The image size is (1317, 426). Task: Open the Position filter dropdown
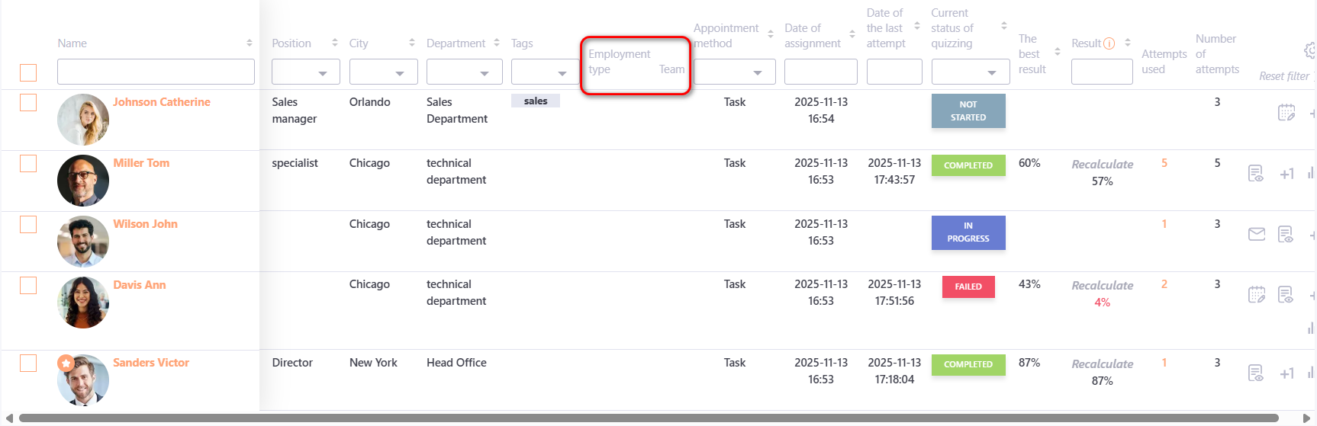(x=306, y=72)
